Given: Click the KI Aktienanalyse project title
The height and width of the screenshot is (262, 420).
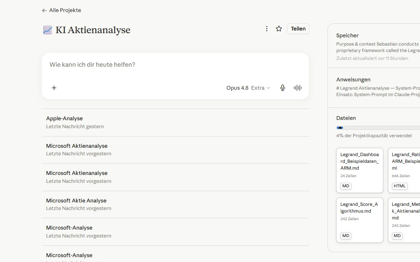Looking at the screenshot, I should pos(93,30).
